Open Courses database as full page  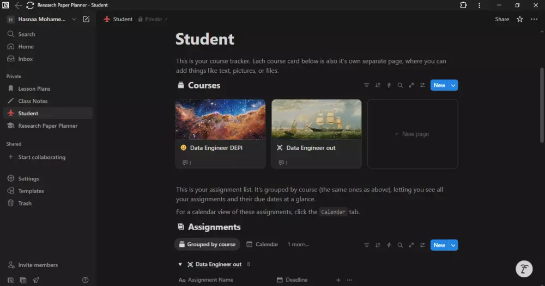point(411,85)
